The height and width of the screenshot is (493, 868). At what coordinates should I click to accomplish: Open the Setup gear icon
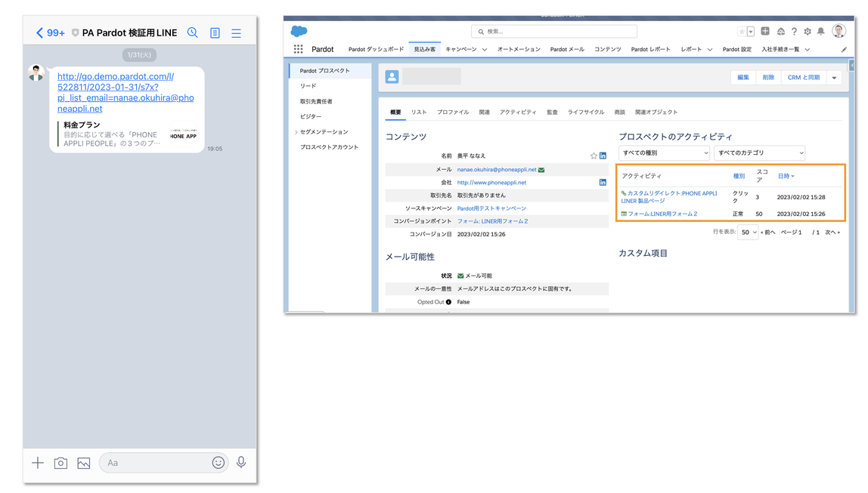point(808,32)
